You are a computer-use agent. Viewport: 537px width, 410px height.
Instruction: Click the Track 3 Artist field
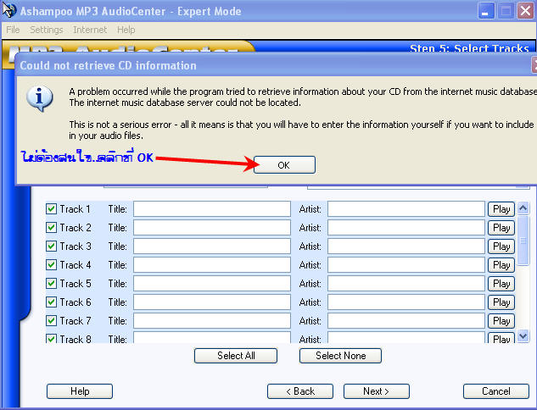[406, 247]
